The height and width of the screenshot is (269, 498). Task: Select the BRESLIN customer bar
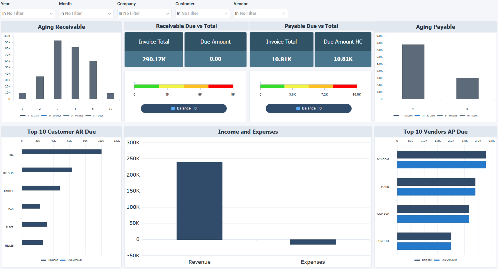coord(47,170)
